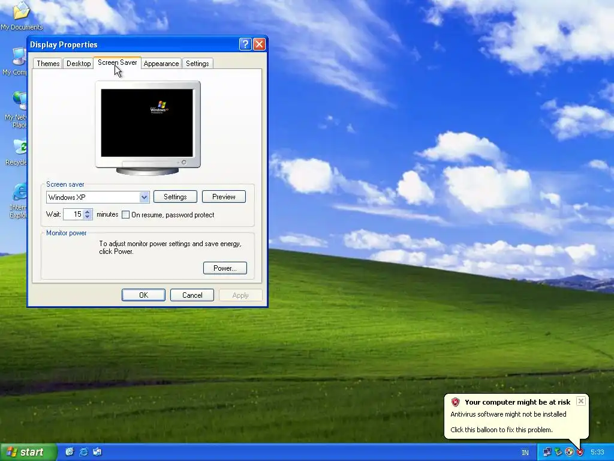Open the My Documents desktop icon
Viewport: 614px width, 461px height.
click(x=22, y=16)
